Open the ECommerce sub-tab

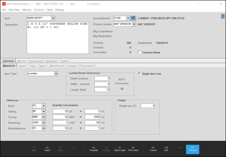click(87, 65)
